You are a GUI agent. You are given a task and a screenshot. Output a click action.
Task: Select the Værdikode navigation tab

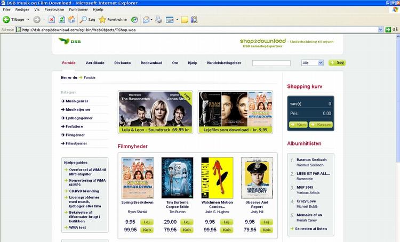95,63
